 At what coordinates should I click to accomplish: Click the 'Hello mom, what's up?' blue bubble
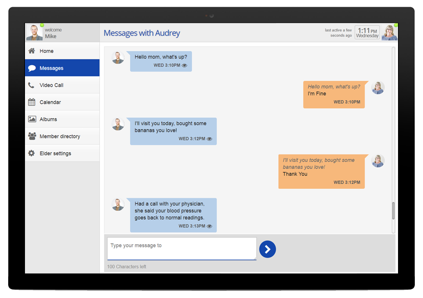(x=161, y=62)
